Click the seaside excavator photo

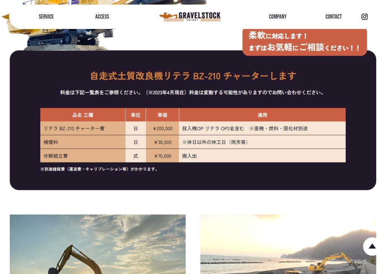(x=288, y=244)
